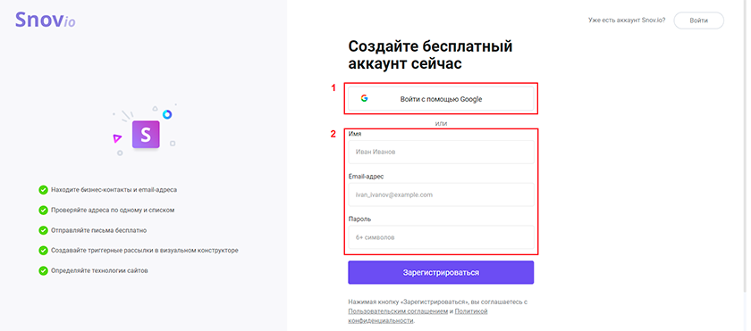
Task: Click the purple S illustration icon
Action: point(146,135)
